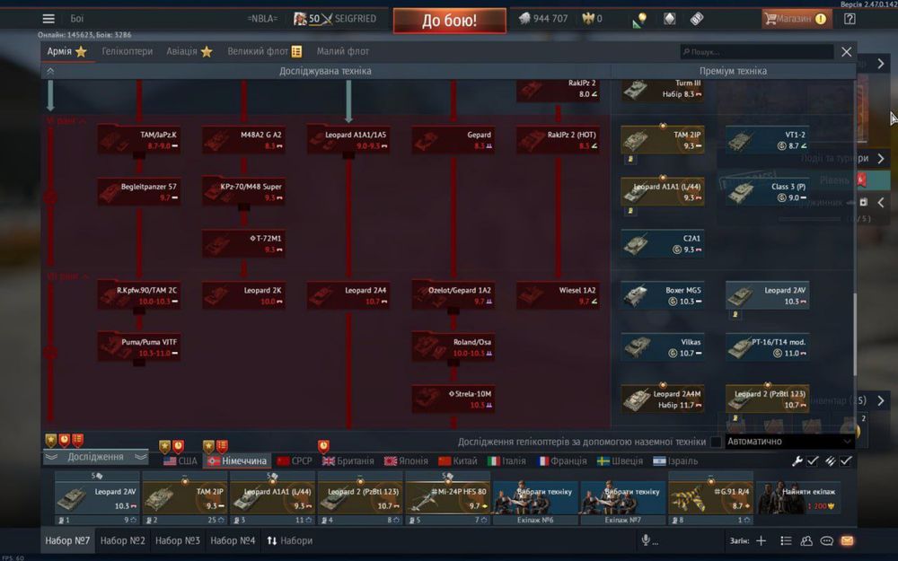
Task: Open the main hamburger menu
Action: [x=48, y=19]
